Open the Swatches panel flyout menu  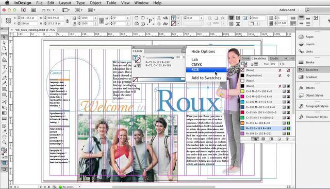(x=292, y=58)
